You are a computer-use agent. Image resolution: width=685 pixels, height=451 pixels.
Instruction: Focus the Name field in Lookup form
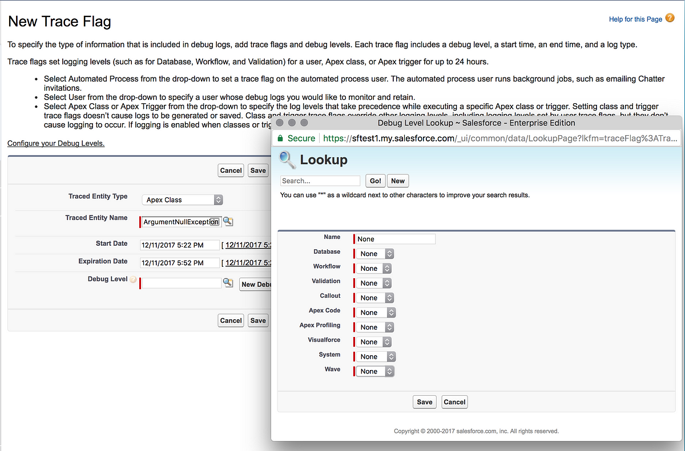coord(396,239)
